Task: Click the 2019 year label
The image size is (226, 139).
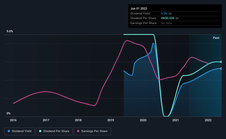Action: 111,120
